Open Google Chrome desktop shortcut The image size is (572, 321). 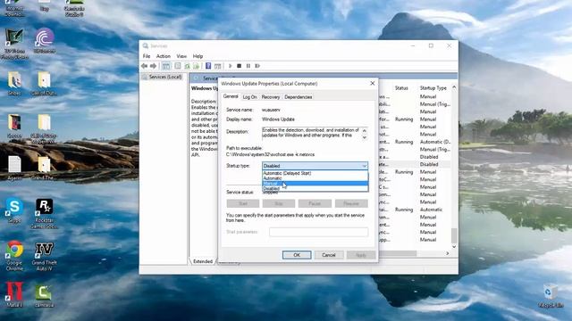point(14,256)
